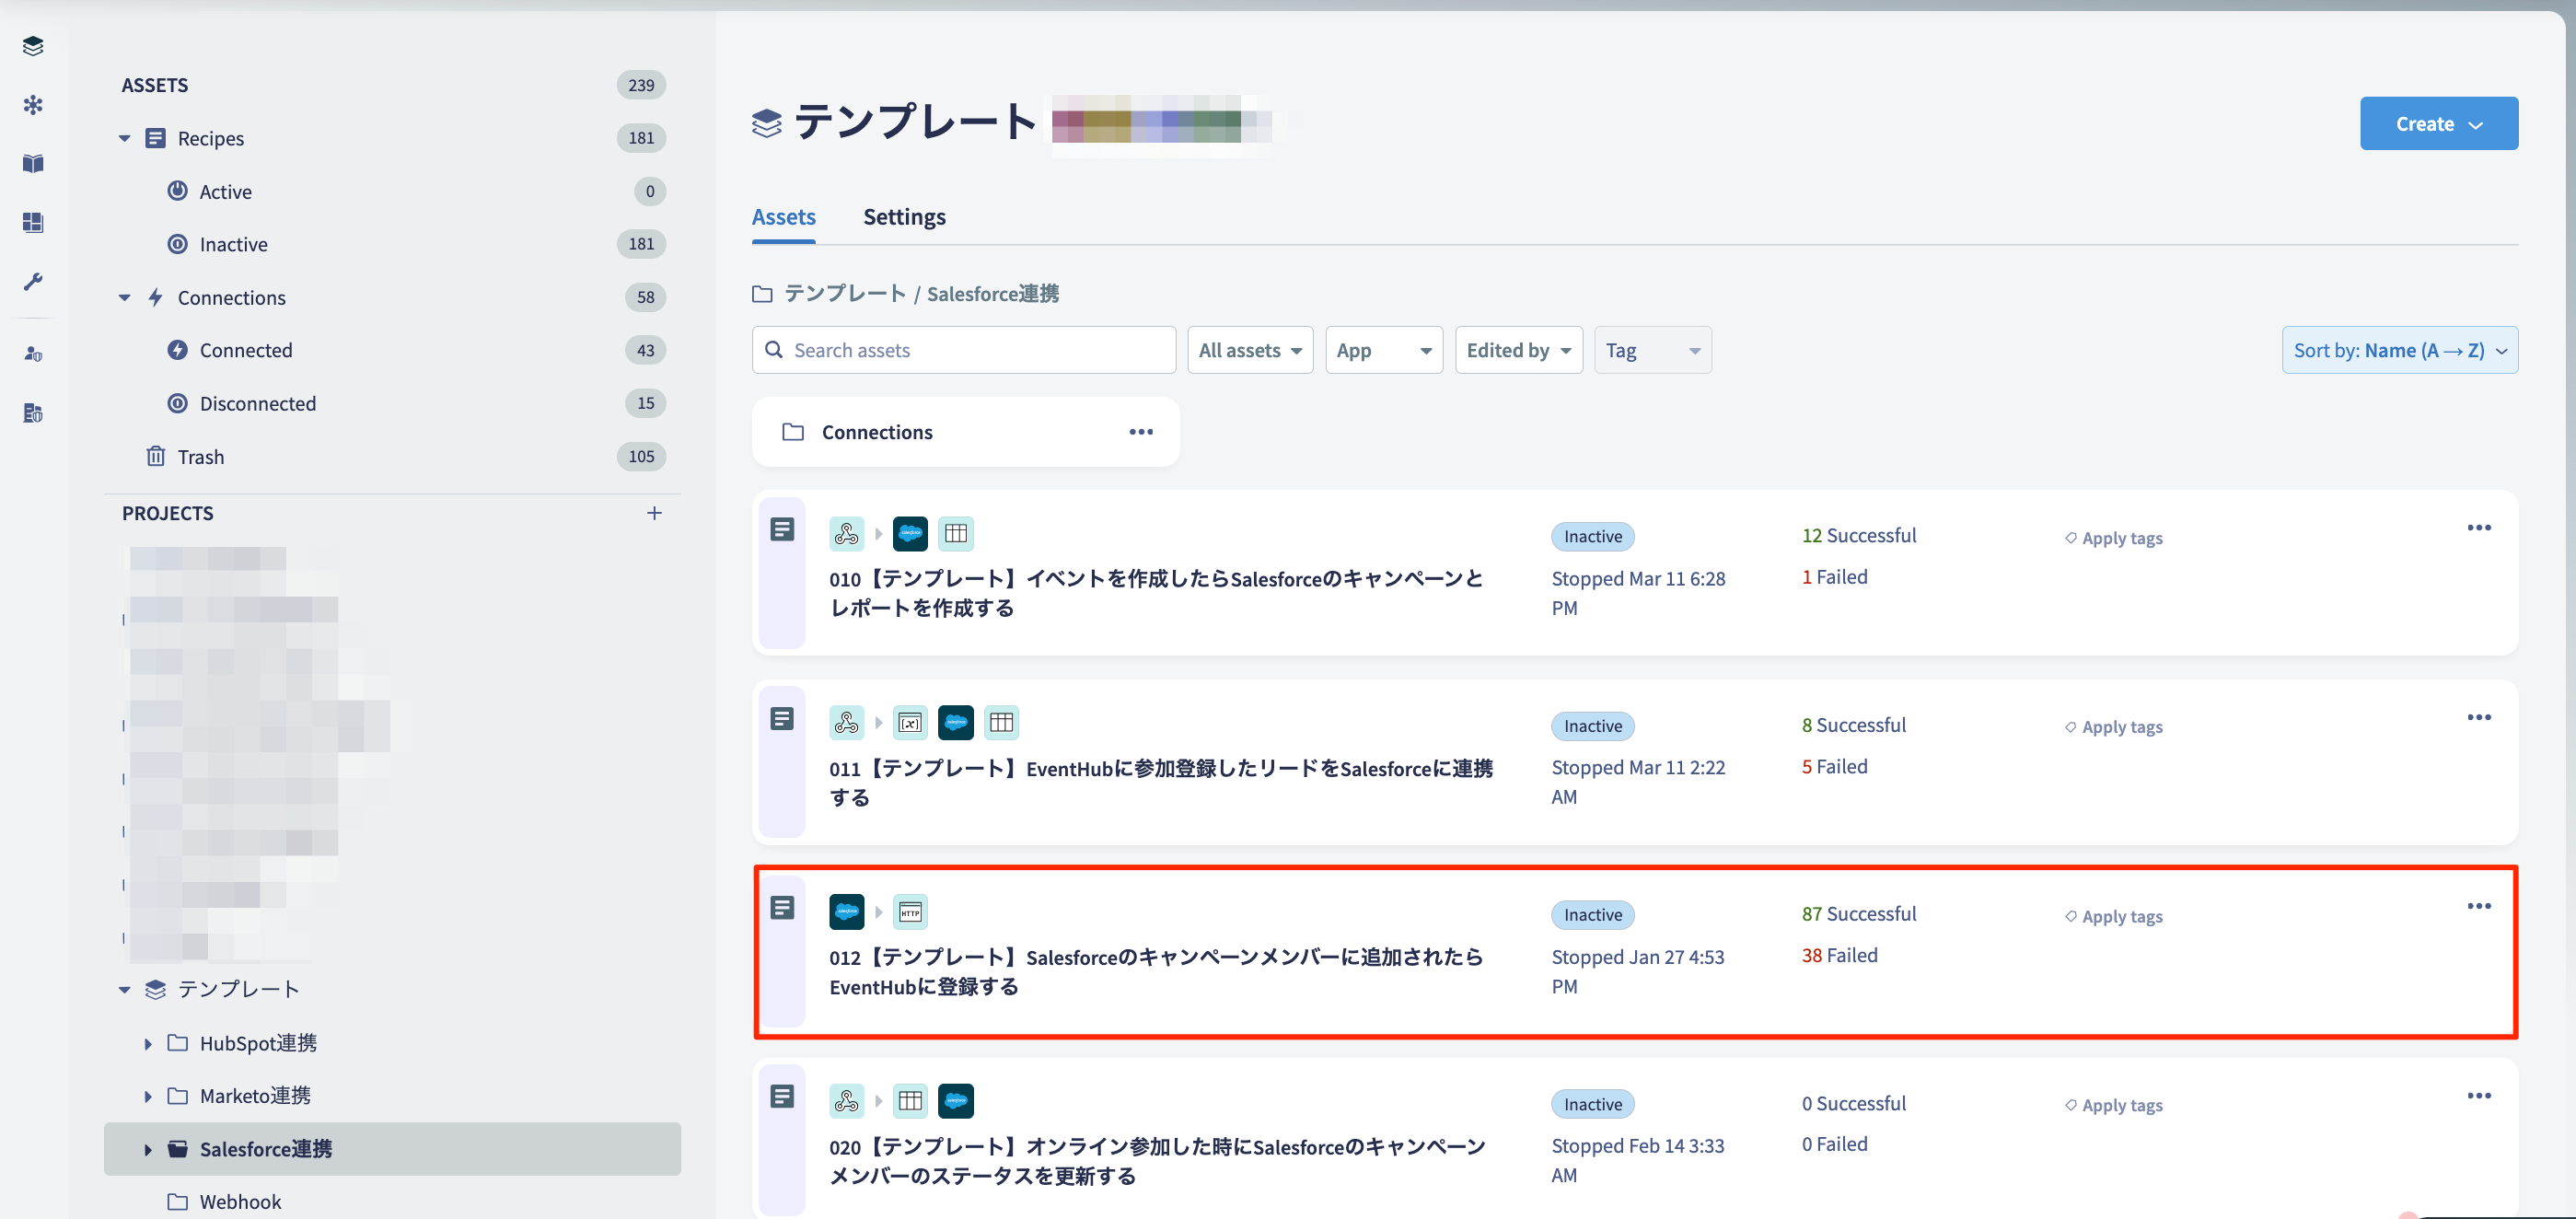Viewport: 2576px width, 1219px height.
Task: Click the Trash bin icon in assets
Action: click(x=156, y=457)
